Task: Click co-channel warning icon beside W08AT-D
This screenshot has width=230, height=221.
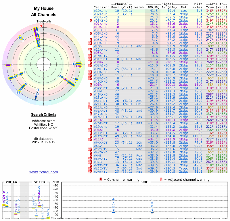Action: (91, 21)
